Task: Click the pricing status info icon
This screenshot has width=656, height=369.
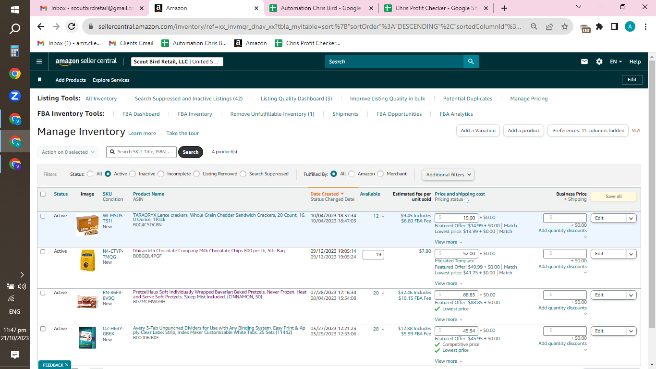Action: [x=466, y=200]
